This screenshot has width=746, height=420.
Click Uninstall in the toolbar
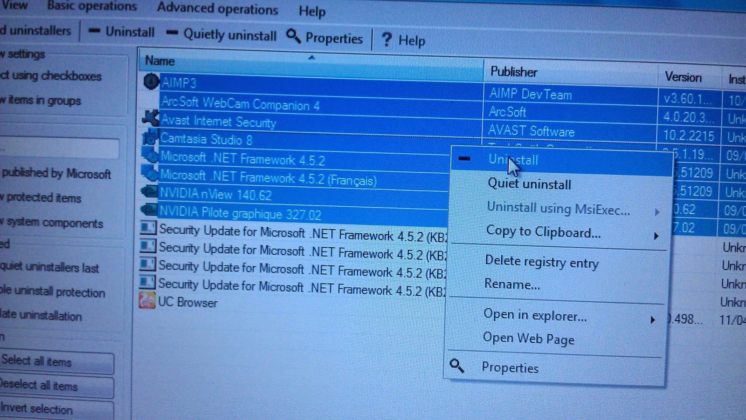(121, 32)
